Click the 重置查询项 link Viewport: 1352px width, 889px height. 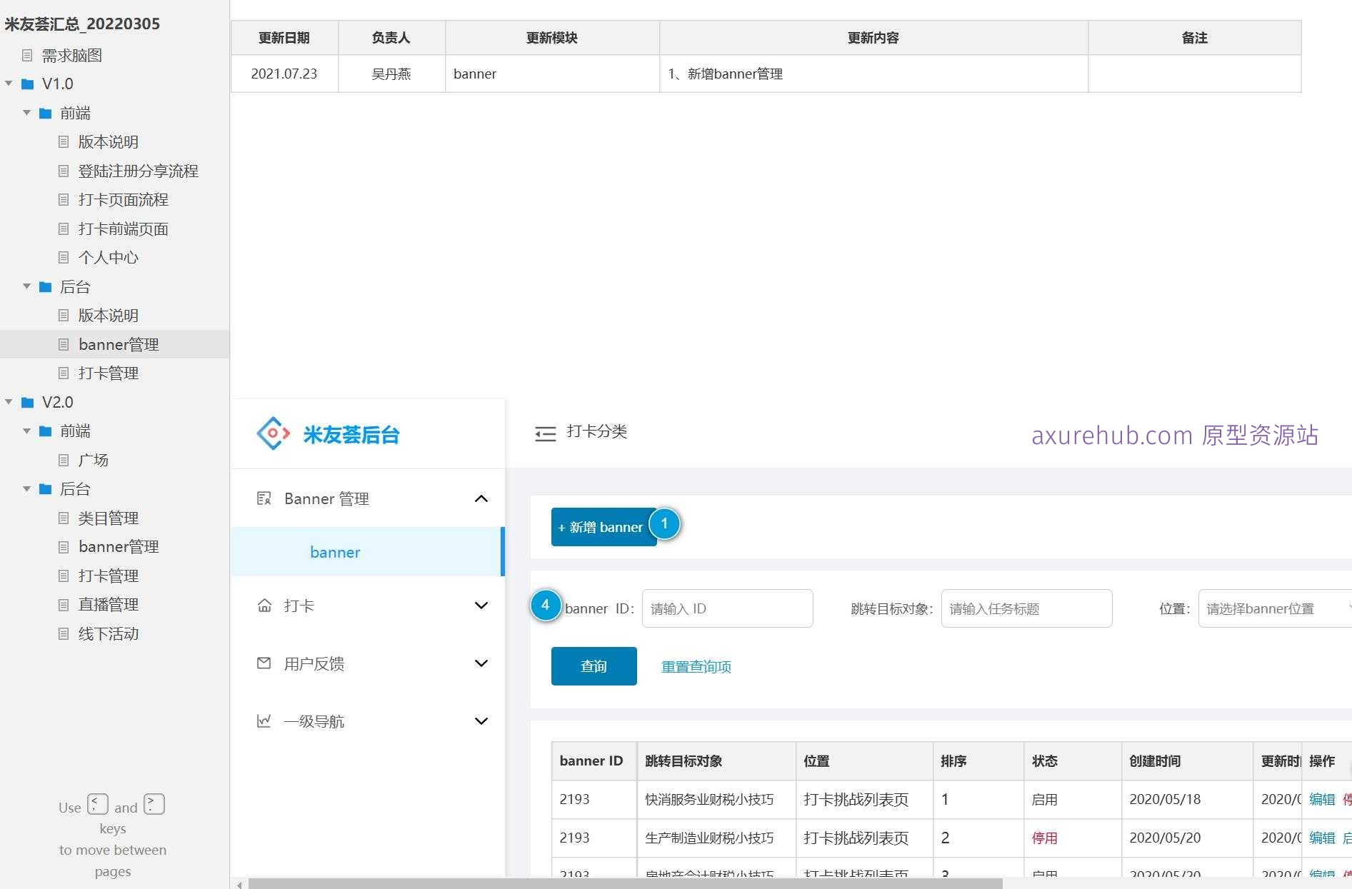click(696, 666)
